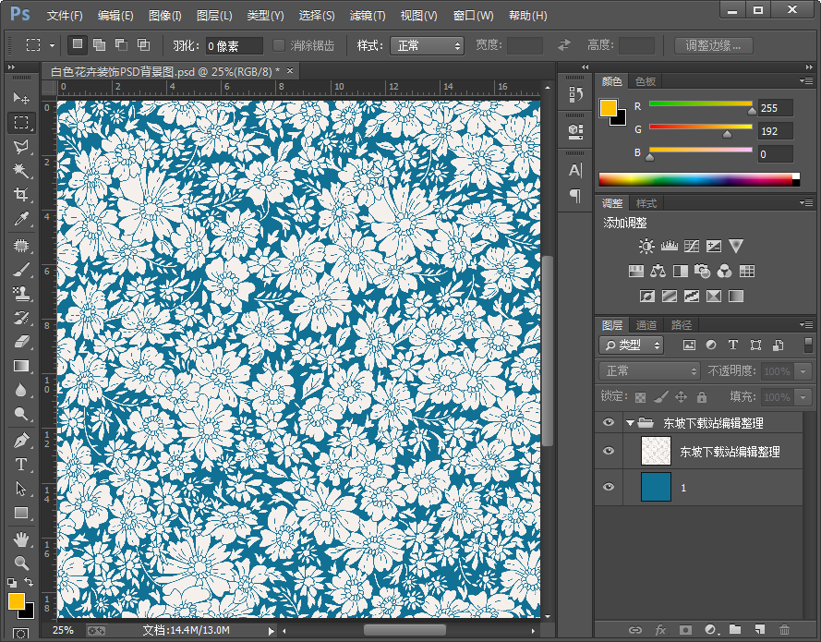Hide layer 1 using its eye icon
Image resolution: width=821 pixels, height=642 pixels.
[x=608, y=487]
